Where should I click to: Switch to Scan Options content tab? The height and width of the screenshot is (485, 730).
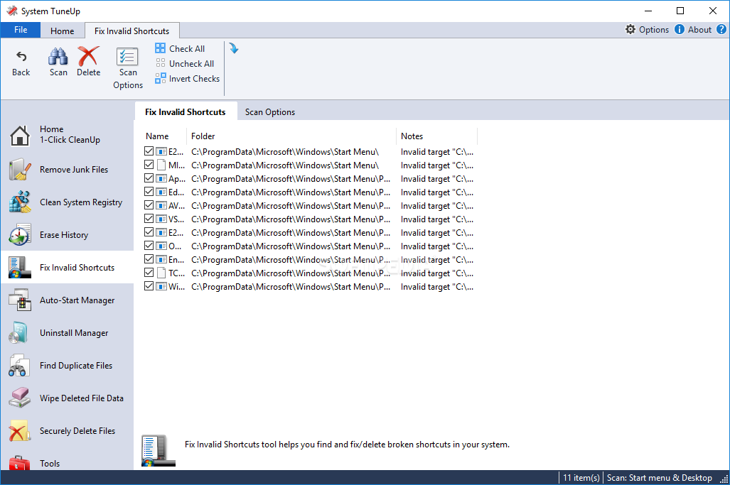[x=270, y=112]
